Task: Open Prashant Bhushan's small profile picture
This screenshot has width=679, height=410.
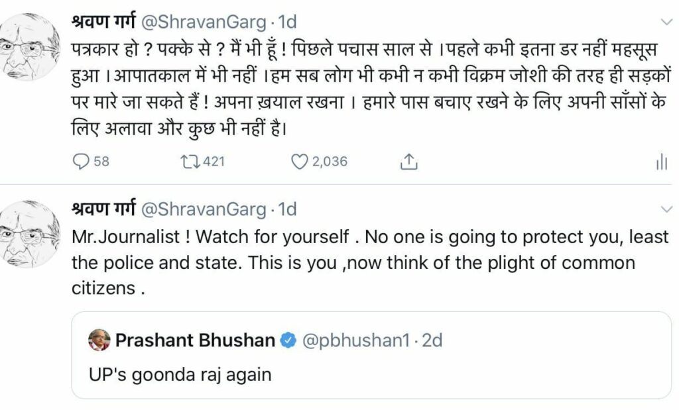Action: click(x=99, y=340)
